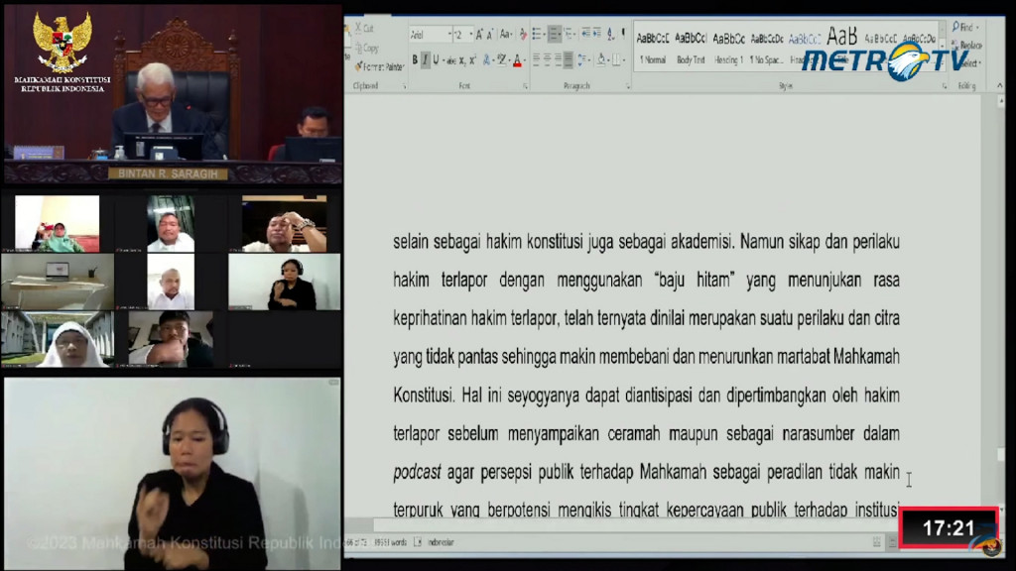Viewport: 1016px width, 571px height.
Task: Toggle Bold formatting
Action: (415, 60)
